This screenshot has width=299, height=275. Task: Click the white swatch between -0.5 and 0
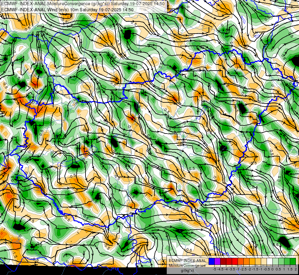point(270,262)
